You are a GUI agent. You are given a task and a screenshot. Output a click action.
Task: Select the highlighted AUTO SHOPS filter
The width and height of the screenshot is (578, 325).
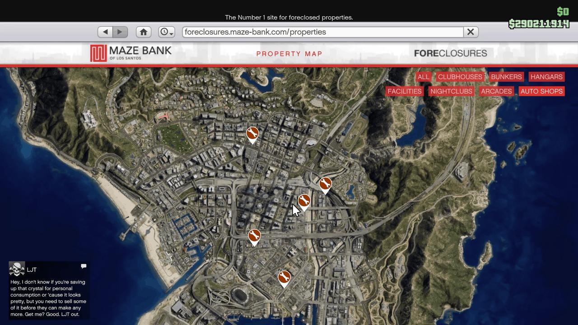pos(541,91)
